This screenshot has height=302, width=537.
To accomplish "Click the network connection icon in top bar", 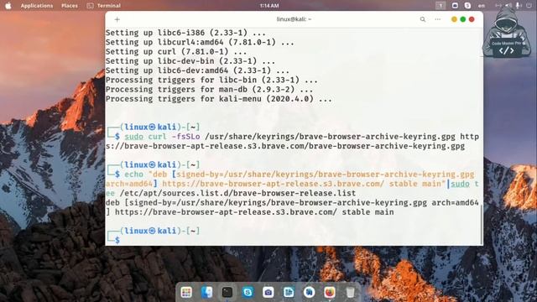I will 498,6.
